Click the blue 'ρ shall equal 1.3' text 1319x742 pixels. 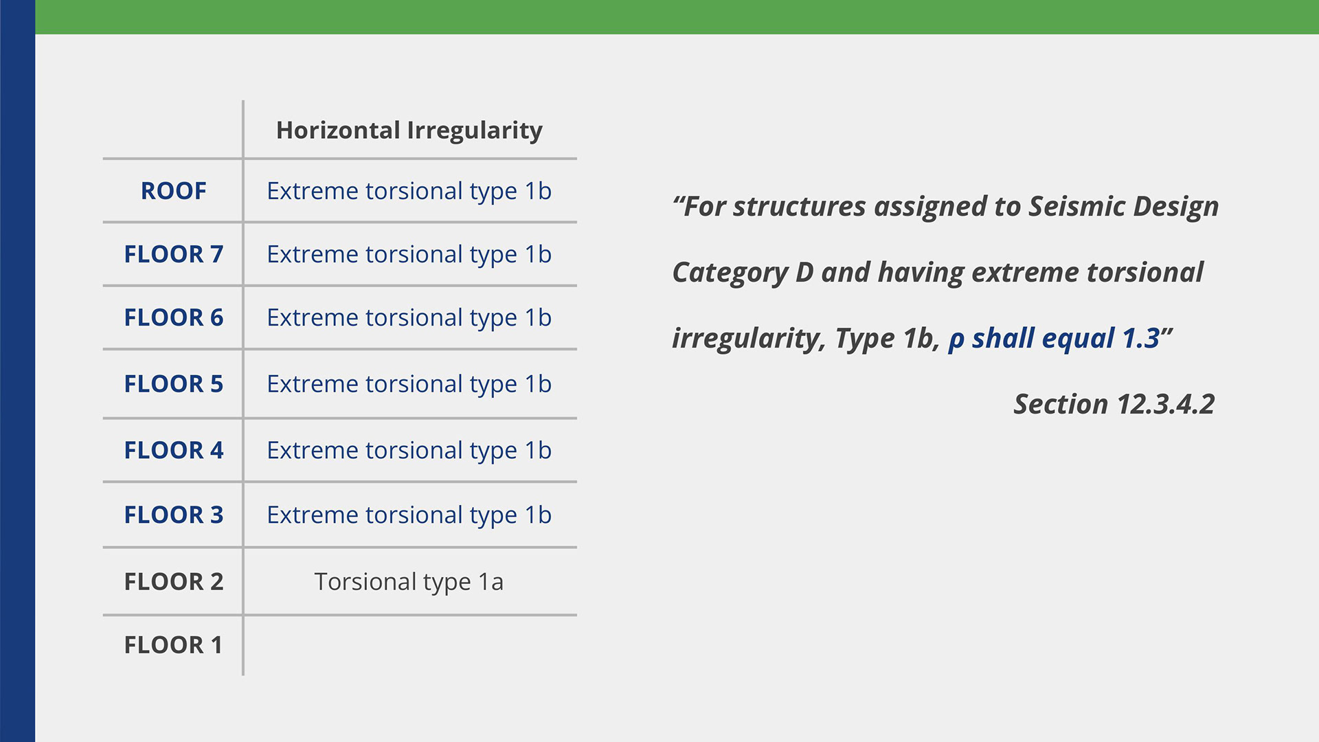[1055, 339]
